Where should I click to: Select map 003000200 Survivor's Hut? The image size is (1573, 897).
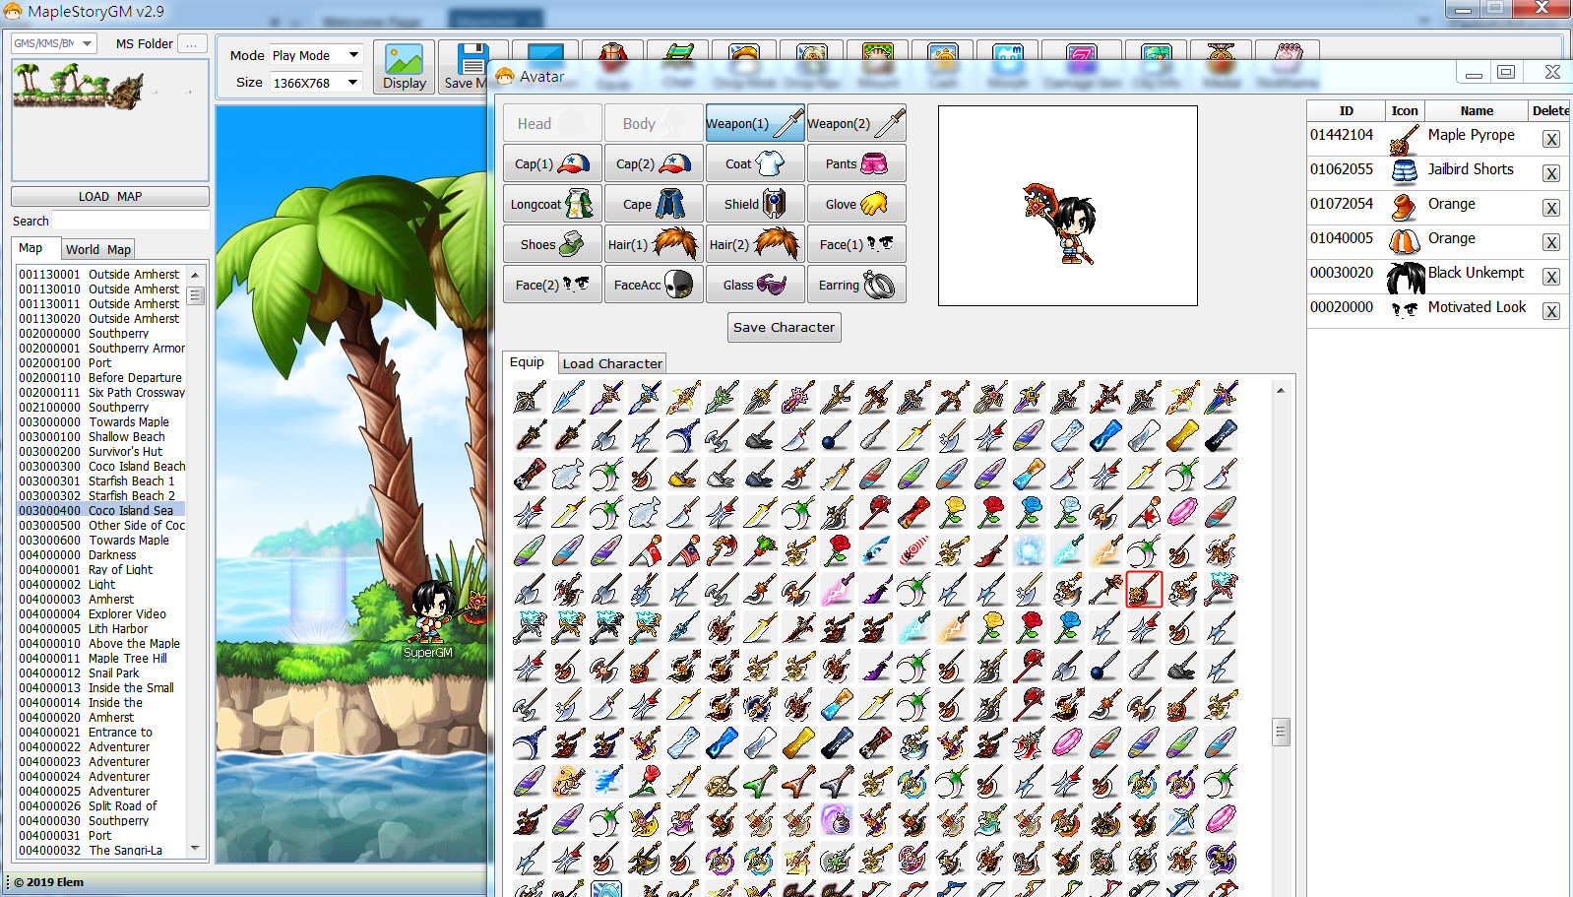(x=100, y=451)
